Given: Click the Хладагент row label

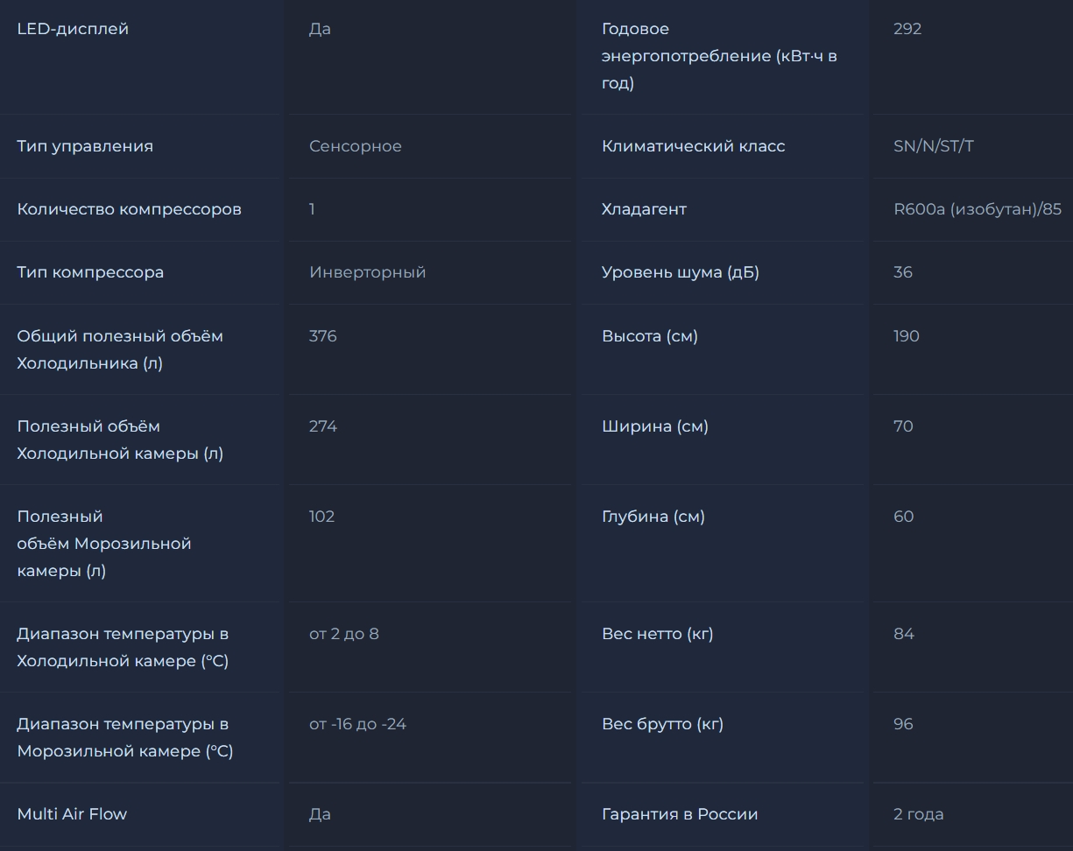Looking at the screenshot, I should coord(644,209).
